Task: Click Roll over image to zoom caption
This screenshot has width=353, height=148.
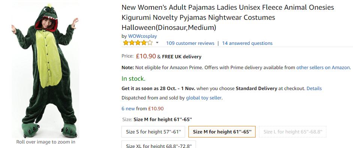Action: [46, 142]
